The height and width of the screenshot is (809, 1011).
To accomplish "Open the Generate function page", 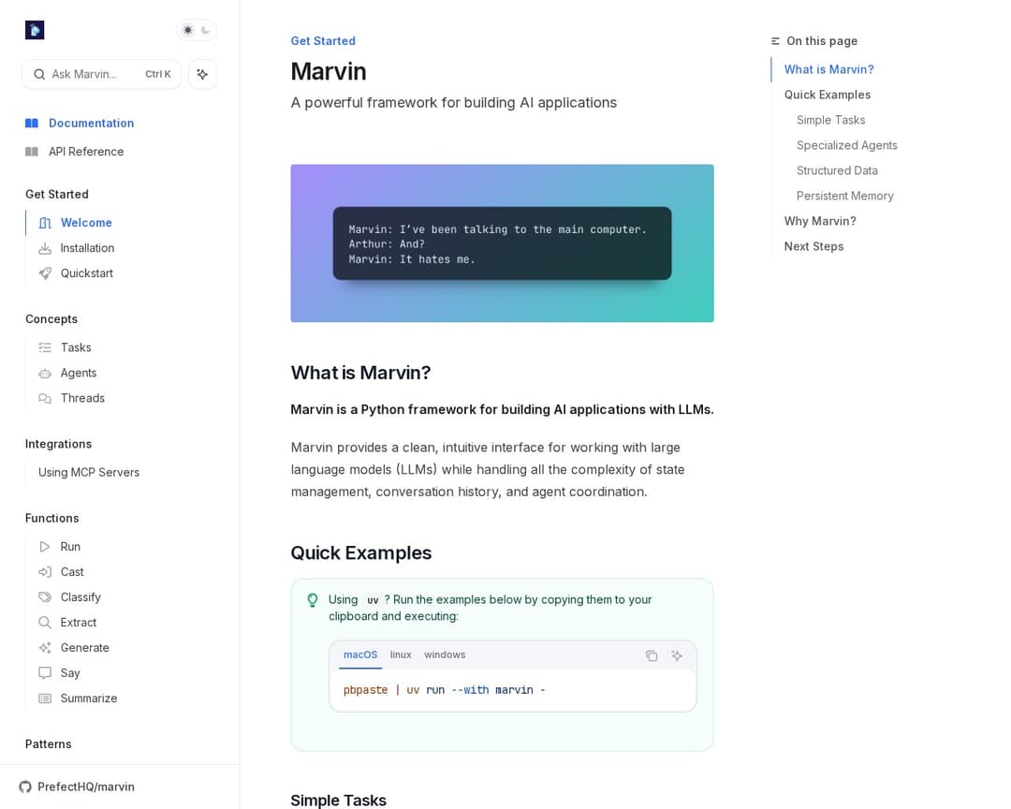I will tap(84, 647).
